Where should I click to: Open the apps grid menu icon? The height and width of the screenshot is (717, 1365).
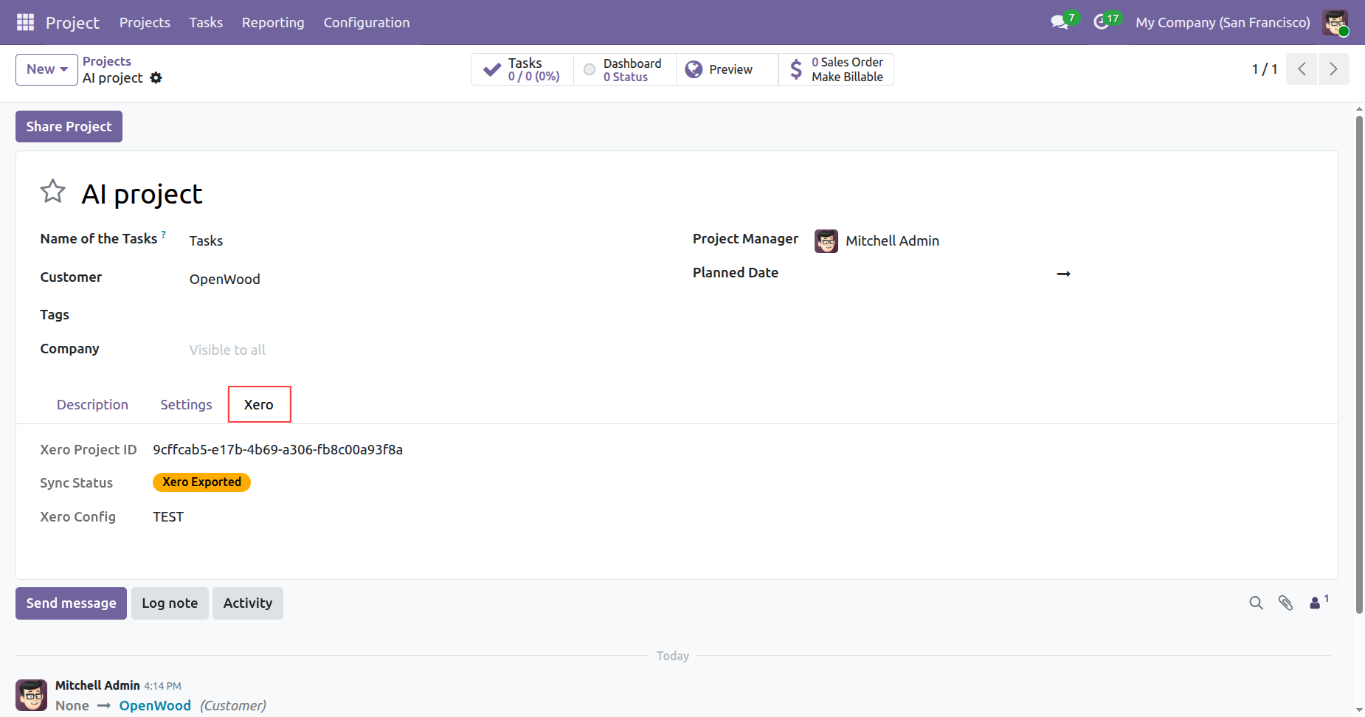(25, 22)
